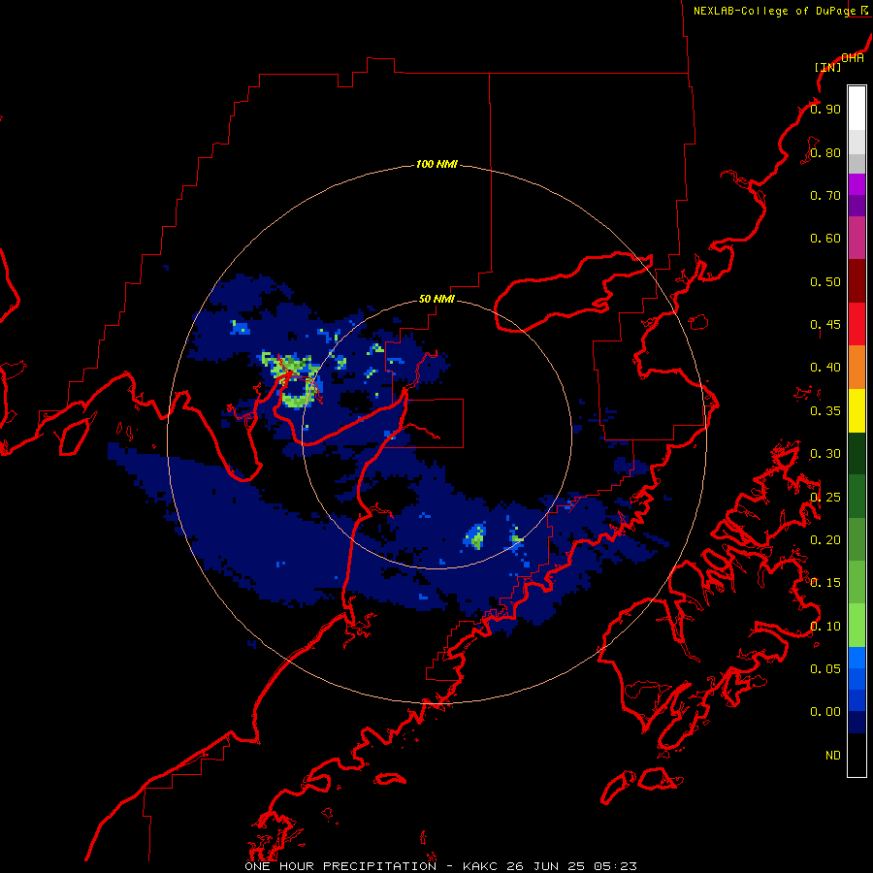Viewport: 873px width, 873px height.
Task: Click the 0.90 legend value
Action: [825, 109]
